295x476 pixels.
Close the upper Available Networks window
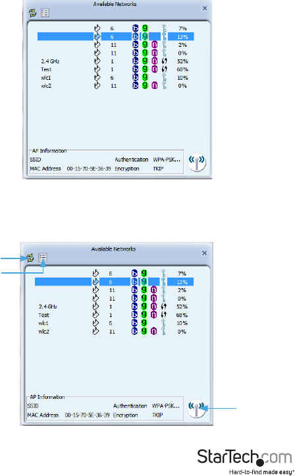coord(205,8)
